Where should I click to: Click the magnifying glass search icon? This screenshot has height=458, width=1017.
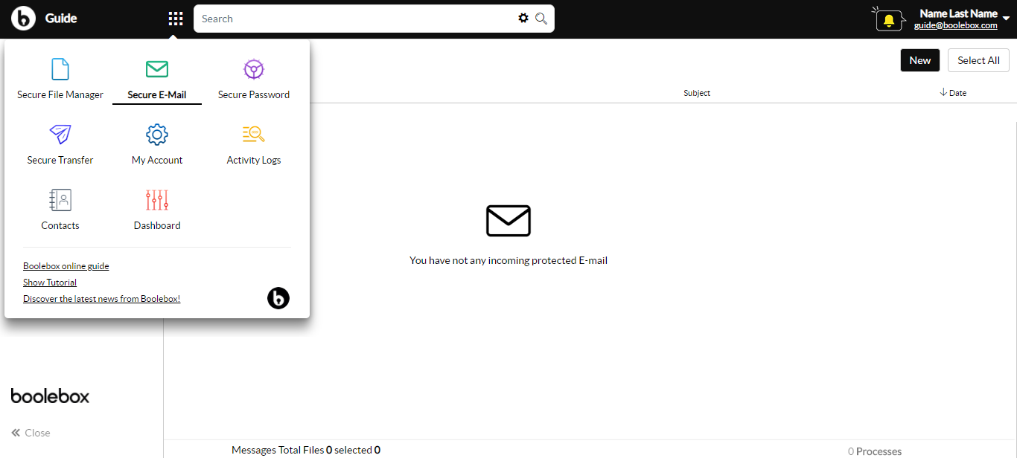coord(541,19)
